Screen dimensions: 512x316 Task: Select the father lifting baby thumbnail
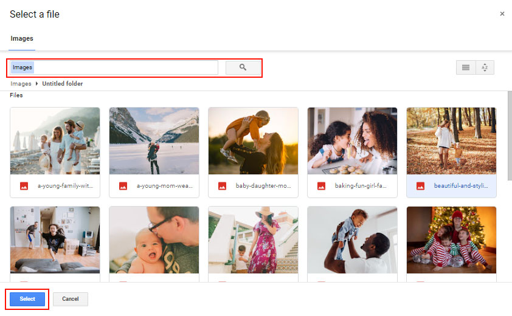[x=352, y=240]
